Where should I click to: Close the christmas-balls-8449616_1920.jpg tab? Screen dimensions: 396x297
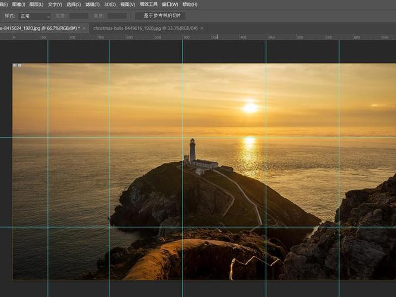(x=202, y=28)
